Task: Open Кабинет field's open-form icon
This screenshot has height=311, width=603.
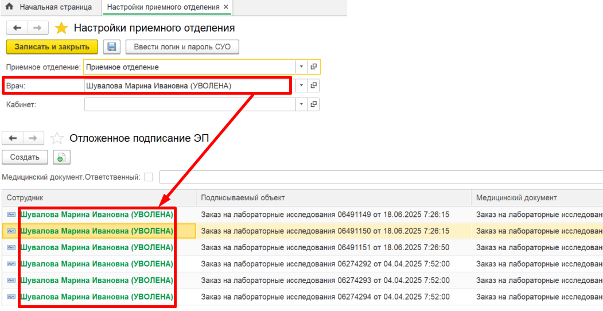Action: (x=314, y=104)
